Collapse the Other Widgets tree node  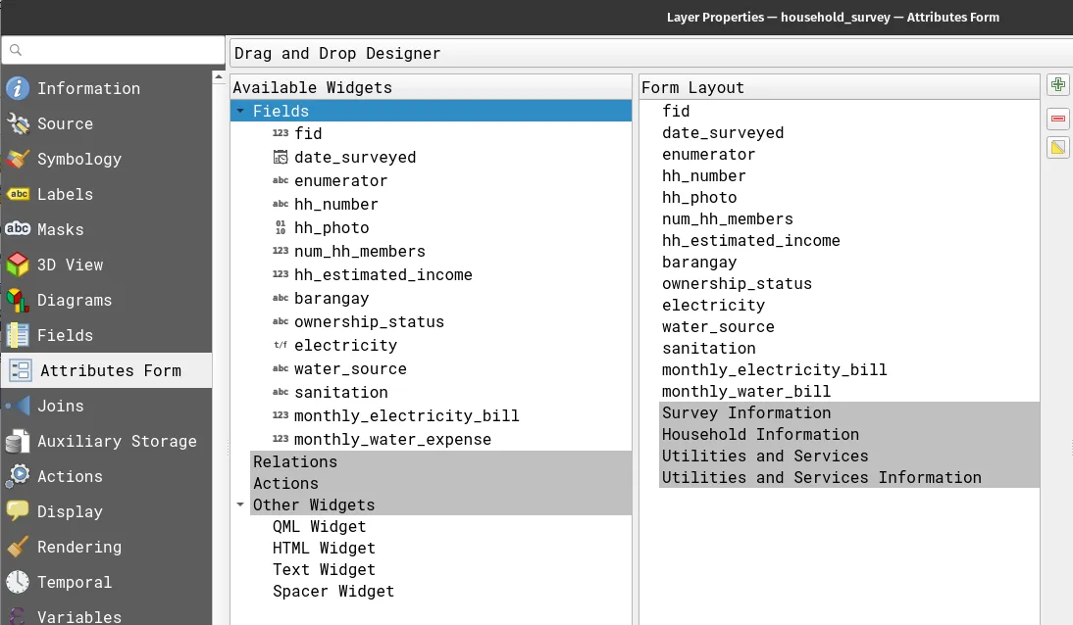pyautogui.click(x=240, y=505)
